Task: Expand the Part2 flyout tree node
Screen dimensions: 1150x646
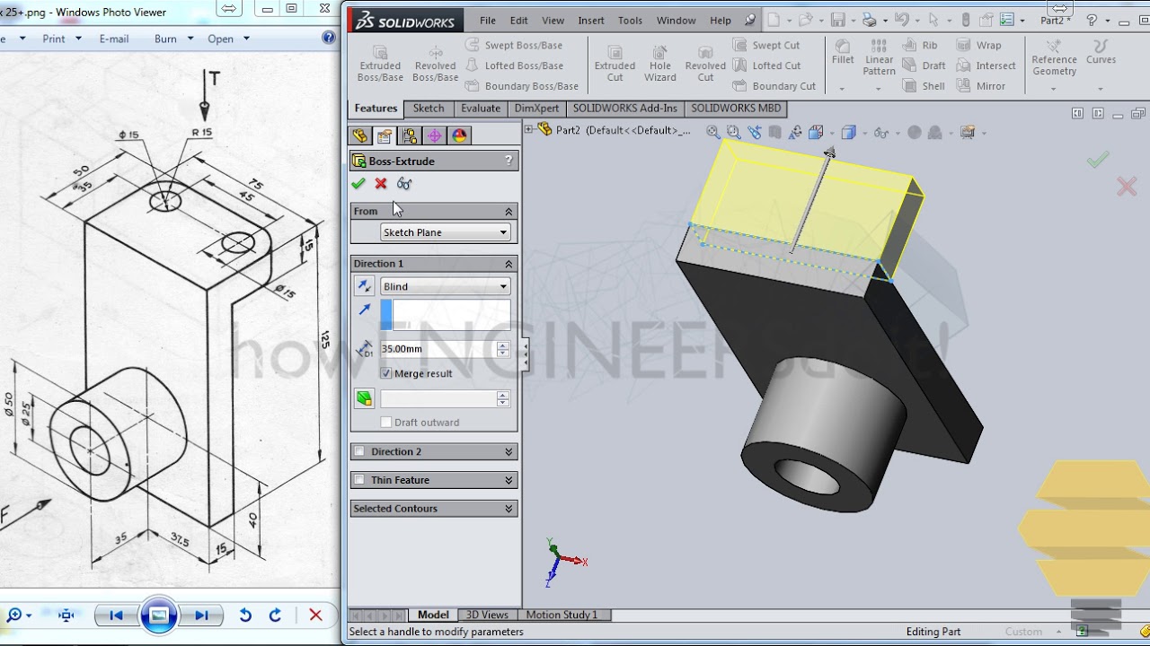Action: [x=530, y=130]
